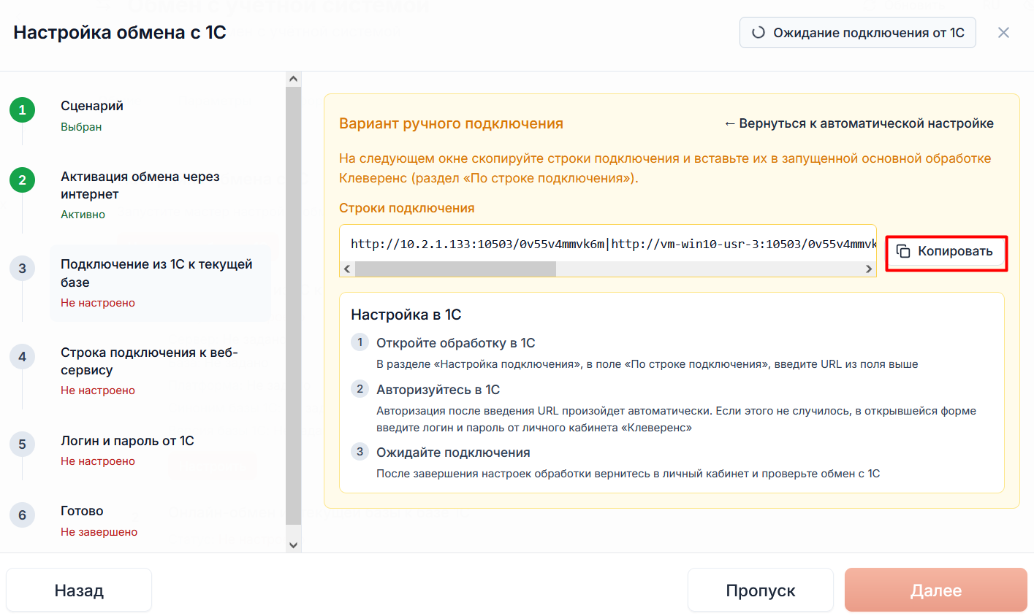Click the connection string input field
Viewport: 1034px width, 616px height.
608,244
